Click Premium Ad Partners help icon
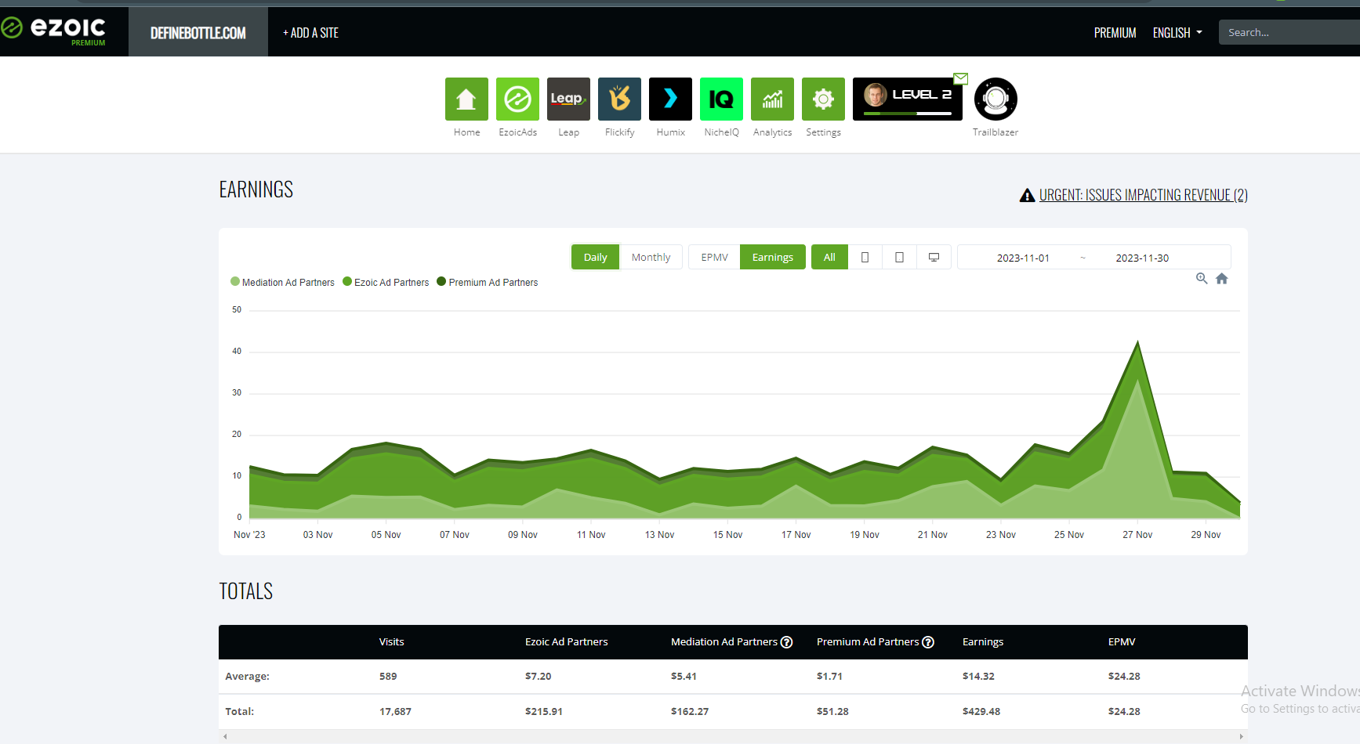 pos(928,642)
